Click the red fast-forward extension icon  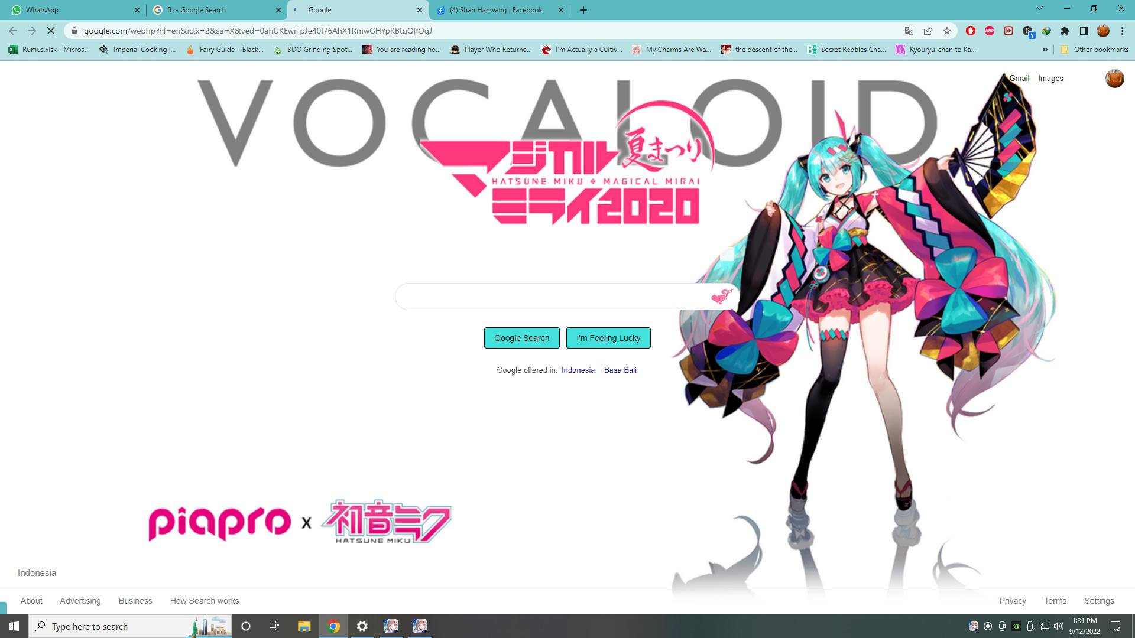(1008, 31)
